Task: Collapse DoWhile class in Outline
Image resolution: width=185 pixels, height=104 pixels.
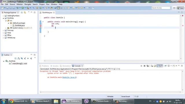Action: (4, 61)
